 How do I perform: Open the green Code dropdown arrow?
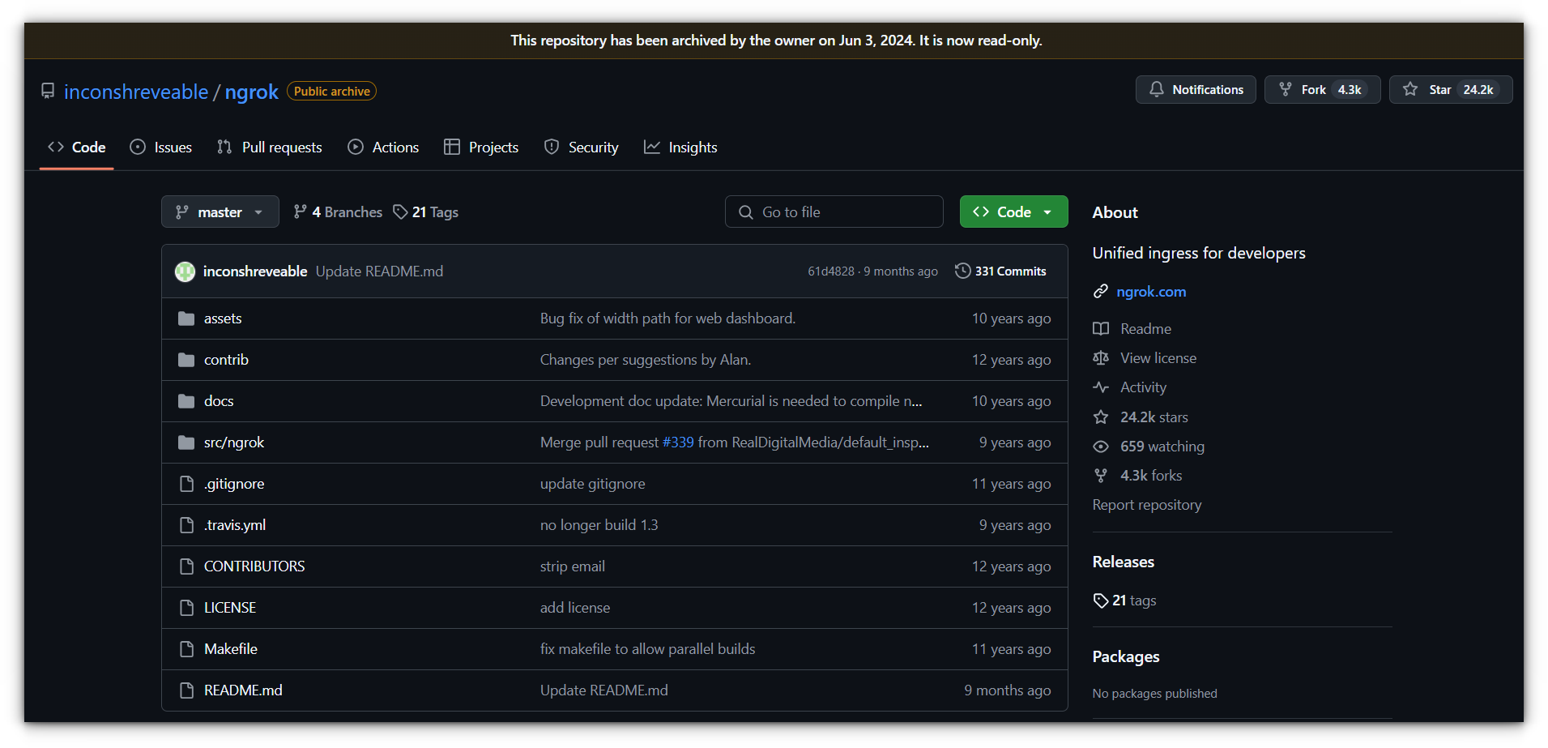tap(1049, 212)
